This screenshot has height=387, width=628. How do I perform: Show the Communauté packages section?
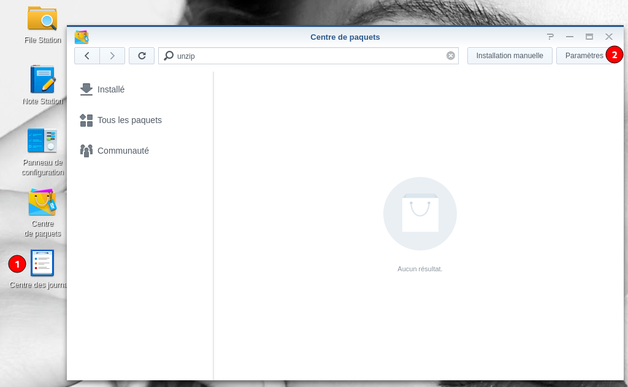tap(123, 151)
